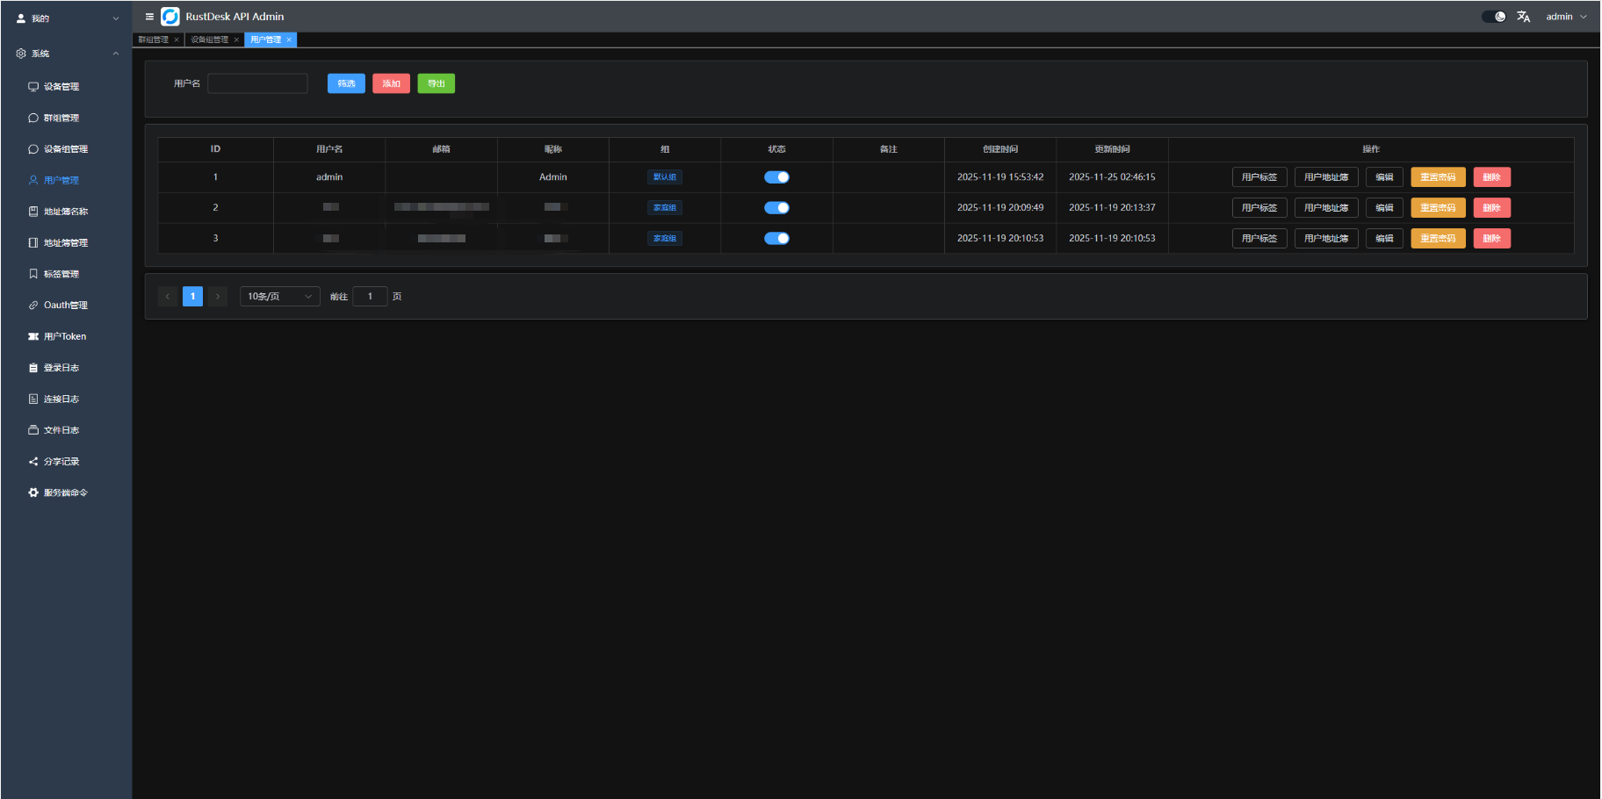Click the red 添加 button
1602x799 pixels.
[391, 83]
